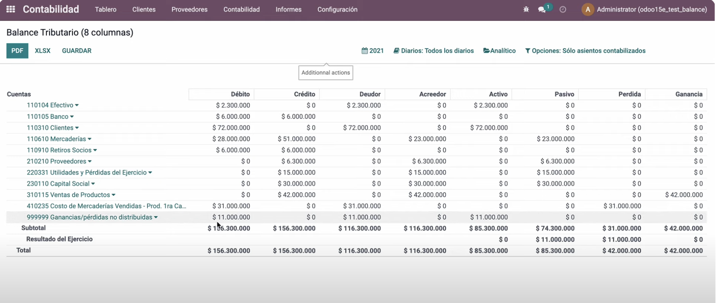Click the debug bug icon

pyautogui.click(x=526, y=9)
